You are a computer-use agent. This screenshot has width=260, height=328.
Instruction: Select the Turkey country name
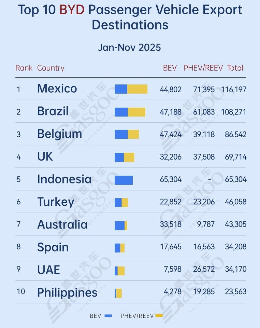point(56,202)
